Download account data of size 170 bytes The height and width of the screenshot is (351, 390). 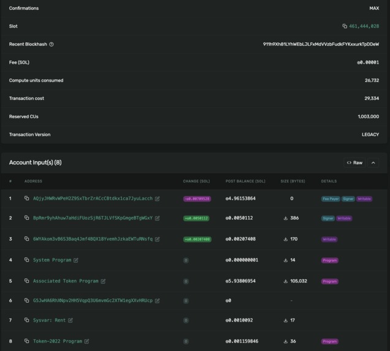285,239
